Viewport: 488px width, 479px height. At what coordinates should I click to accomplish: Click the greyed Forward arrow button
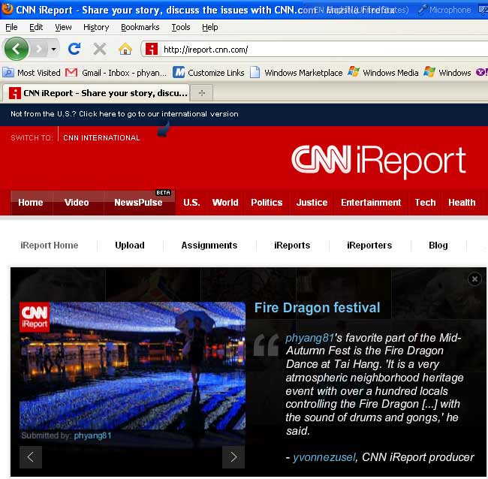pos(39,49)
